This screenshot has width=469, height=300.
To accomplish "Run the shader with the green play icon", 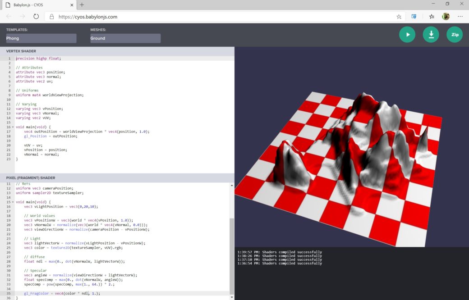I will [407, 34].
